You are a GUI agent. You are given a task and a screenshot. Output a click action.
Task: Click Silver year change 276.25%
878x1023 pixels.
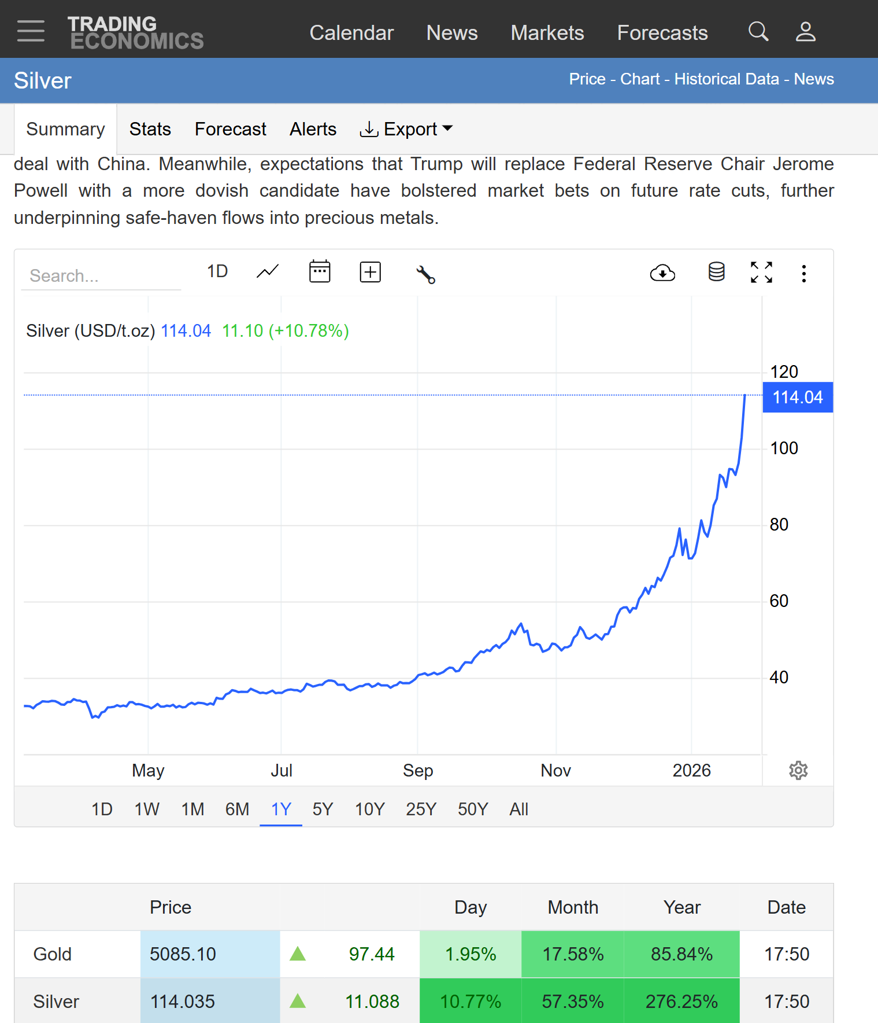click(682, 1002)
